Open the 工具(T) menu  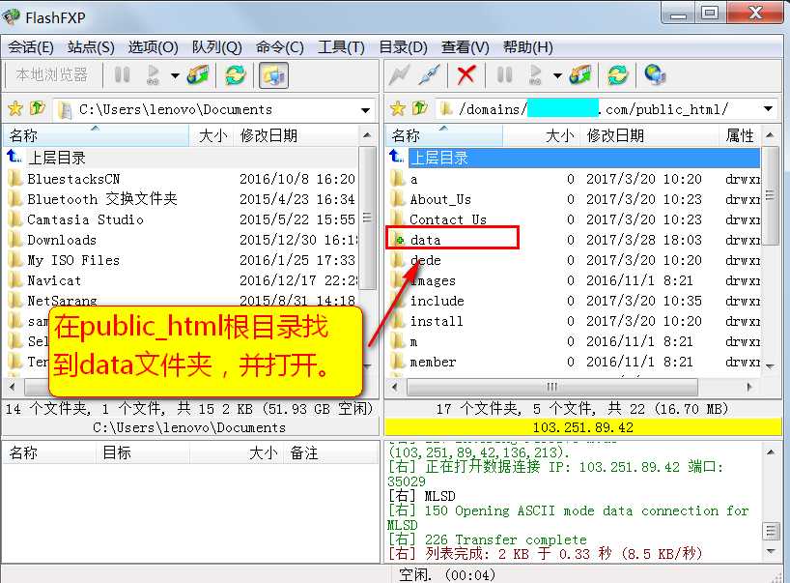(341, 47)
